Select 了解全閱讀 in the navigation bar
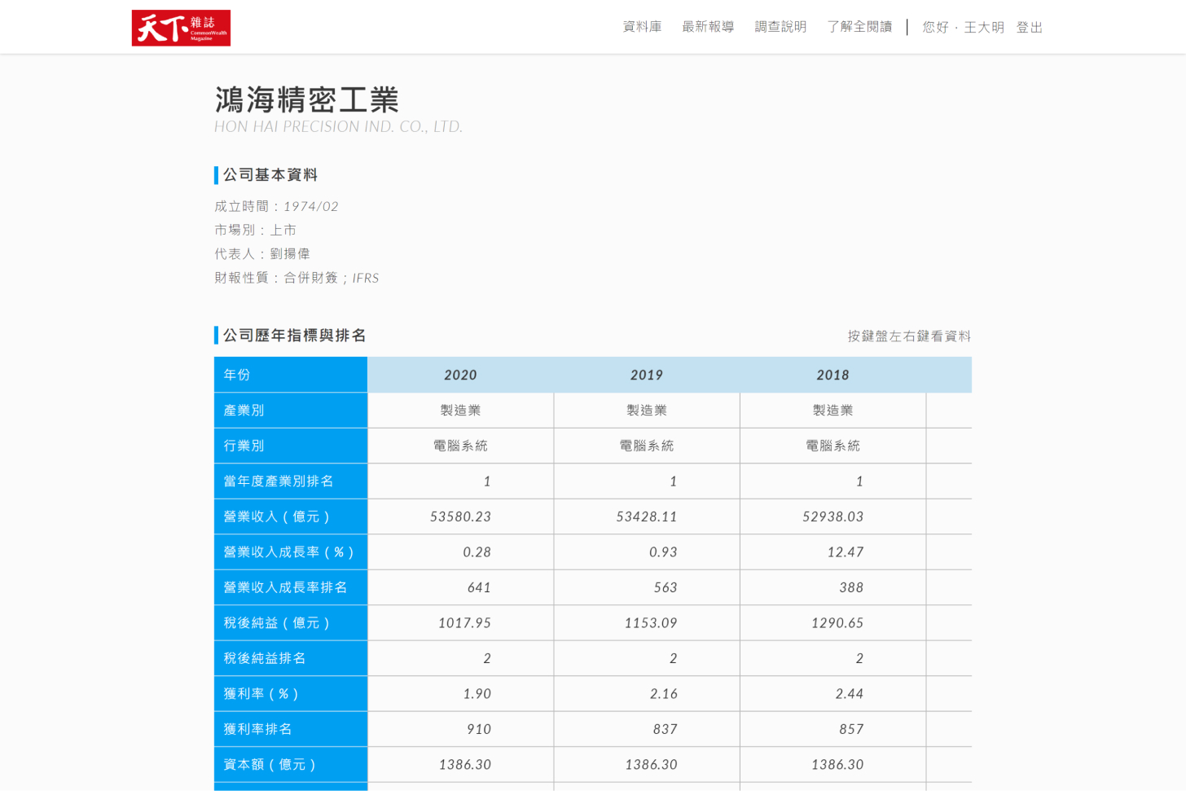 [859, 27]
